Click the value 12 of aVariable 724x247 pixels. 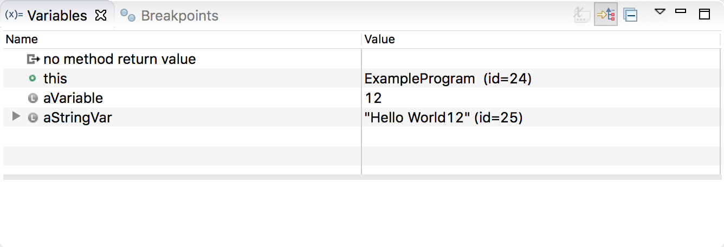coord(373,98)
